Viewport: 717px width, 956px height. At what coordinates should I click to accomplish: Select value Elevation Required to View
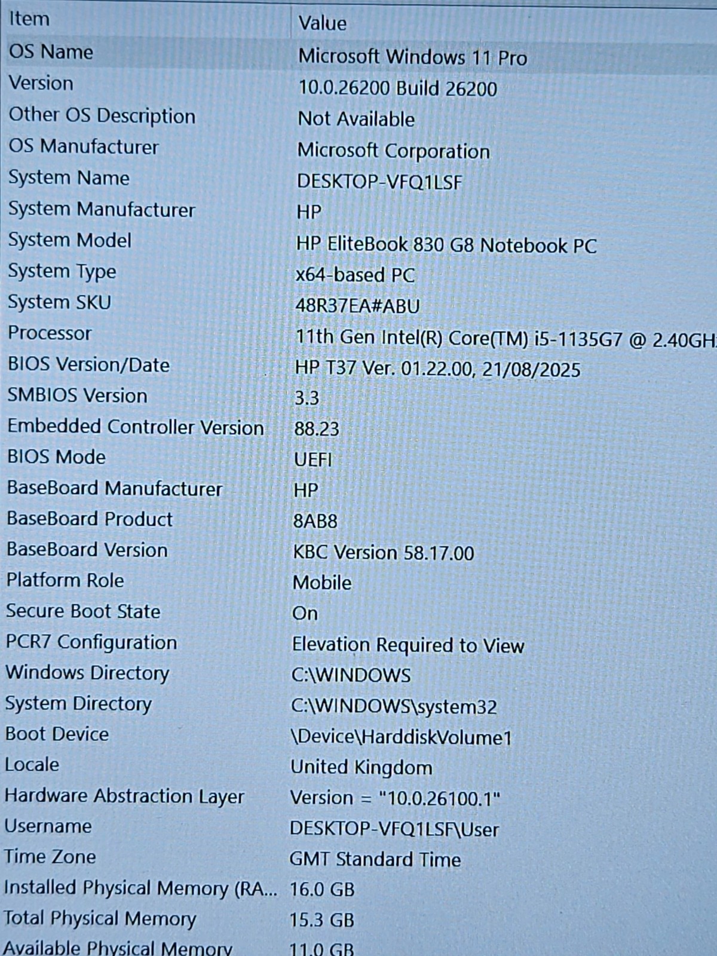point(408,645)
